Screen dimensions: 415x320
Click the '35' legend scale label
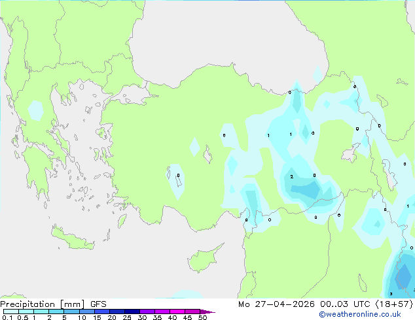[157, 317]
